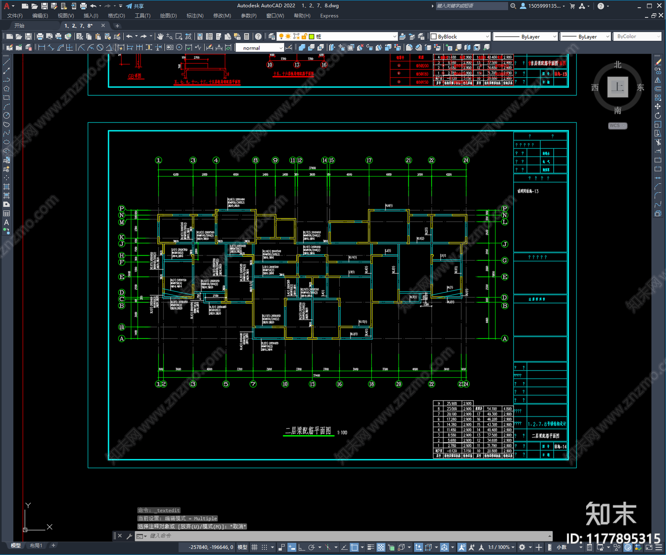Switch to the 开始 tab
666x555 pixels.
point(20,26)
